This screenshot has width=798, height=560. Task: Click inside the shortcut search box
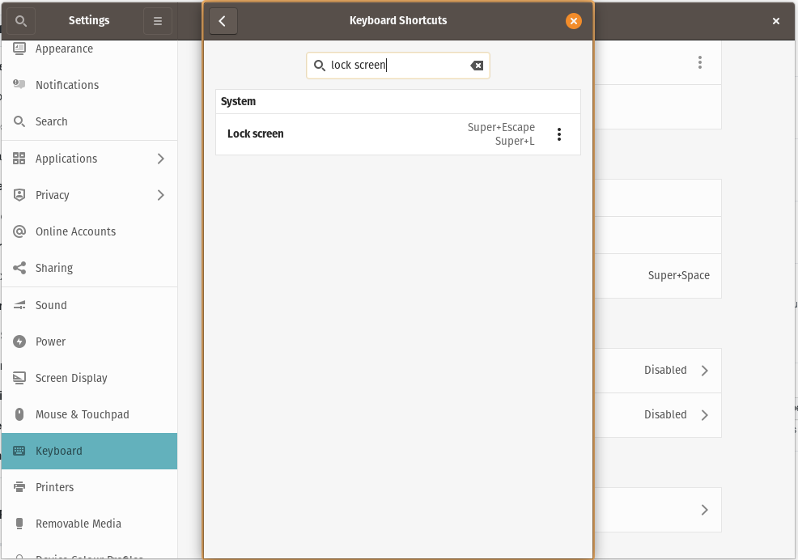click(388, 66)
